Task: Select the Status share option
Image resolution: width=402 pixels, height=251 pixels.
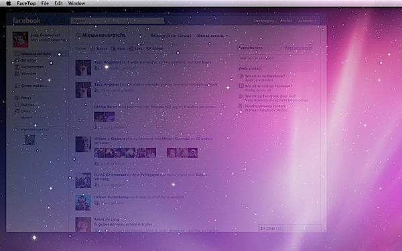Action: (x=99, y=49)
